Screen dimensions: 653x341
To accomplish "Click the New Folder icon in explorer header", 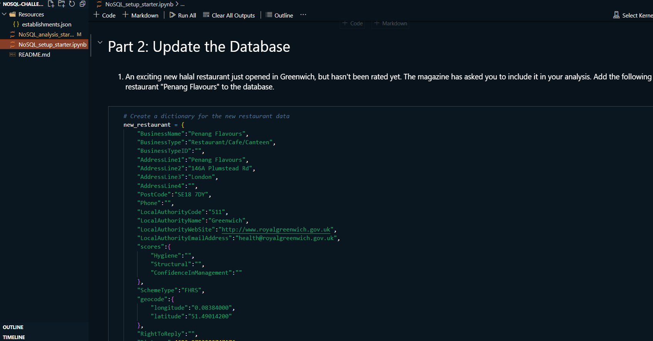I will pos(62,4).
